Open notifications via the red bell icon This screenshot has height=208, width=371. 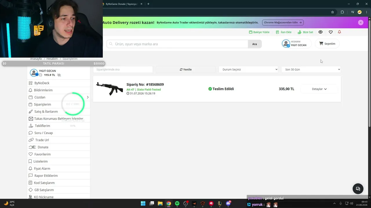pos(339,32)
